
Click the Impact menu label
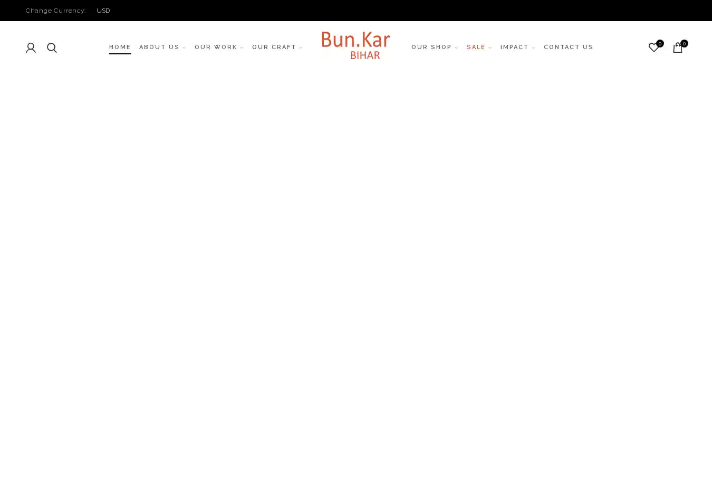514,47
